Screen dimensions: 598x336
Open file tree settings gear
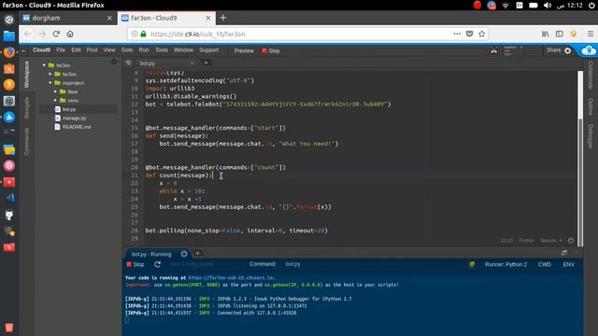(x=114, y=62)
